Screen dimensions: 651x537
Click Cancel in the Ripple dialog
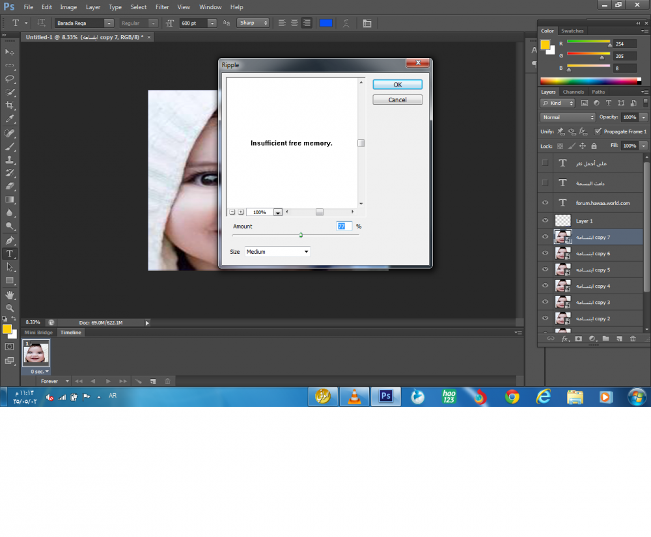click(397, 100)
